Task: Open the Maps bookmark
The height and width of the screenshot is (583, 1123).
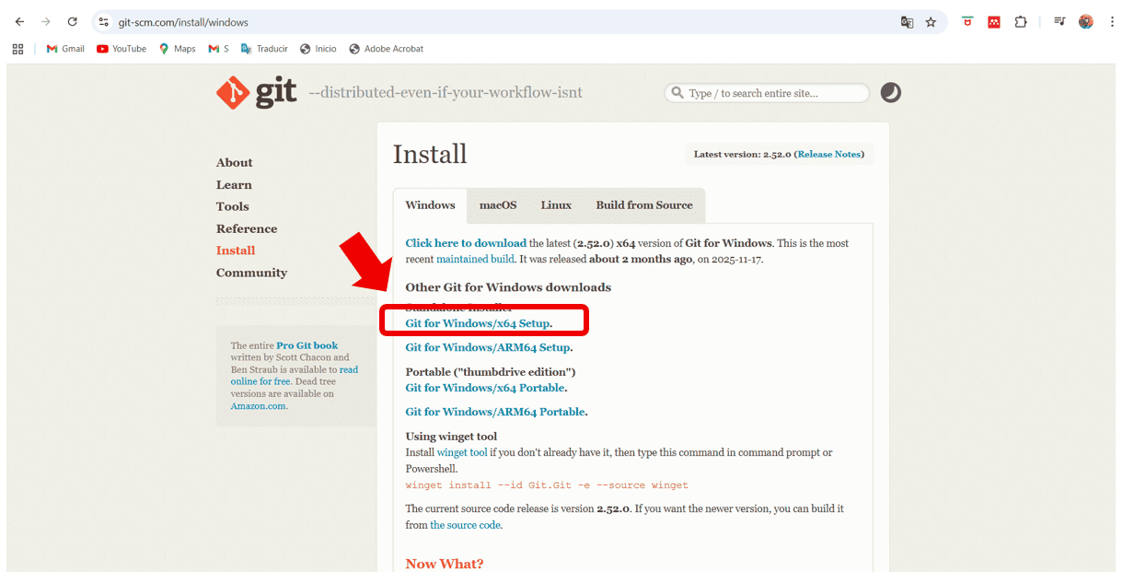Action: [178, 49]
